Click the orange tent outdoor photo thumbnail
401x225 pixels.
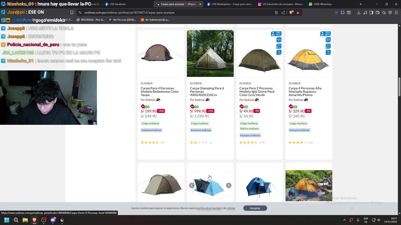pyautogui.click(x=309, y=186)
